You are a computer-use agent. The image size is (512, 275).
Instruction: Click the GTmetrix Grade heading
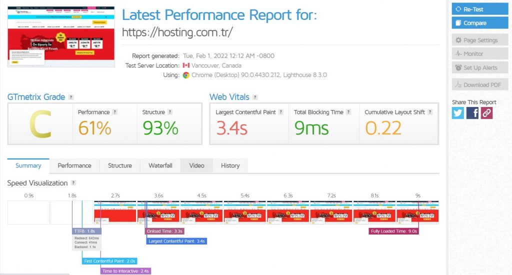click(x=36, y=97)
